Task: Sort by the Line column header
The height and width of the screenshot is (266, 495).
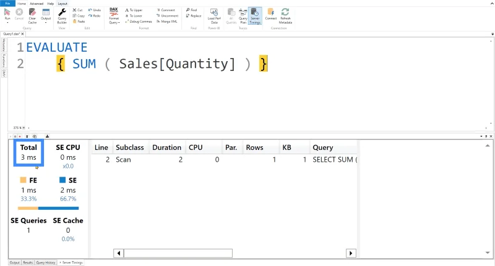Action: coord(101,148)
